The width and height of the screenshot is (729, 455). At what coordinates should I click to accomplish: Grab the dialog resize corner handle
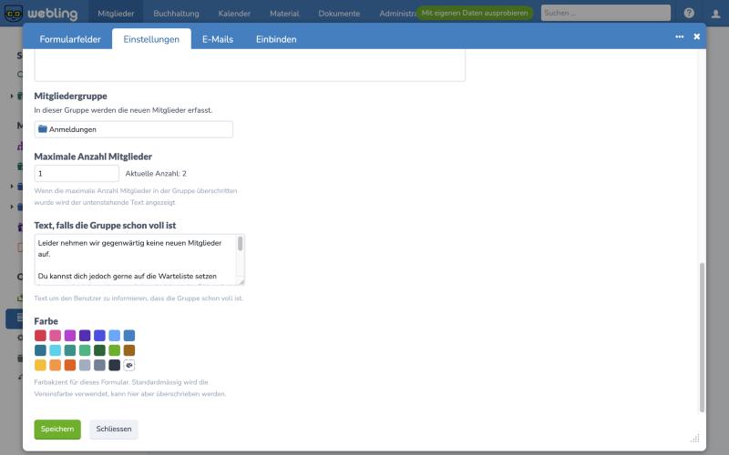(x=695, y=438)
